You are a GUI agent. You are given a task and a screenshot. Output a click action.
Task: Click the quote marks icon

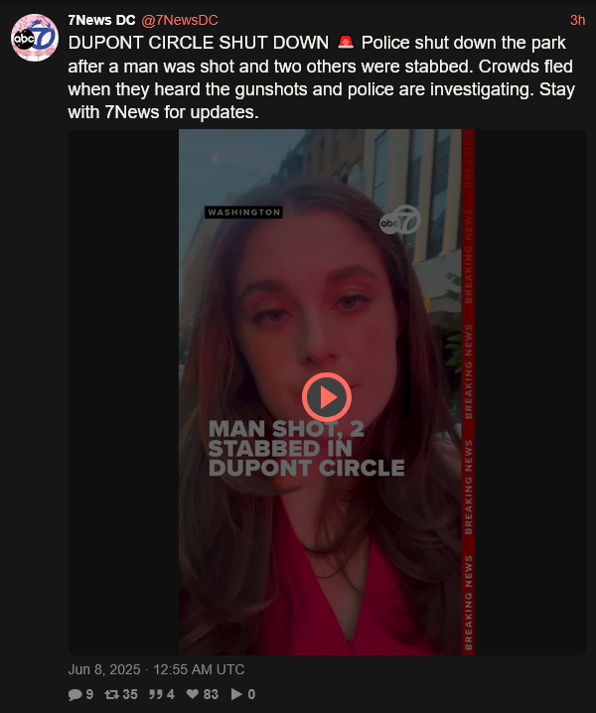click(x=156, y=694)
